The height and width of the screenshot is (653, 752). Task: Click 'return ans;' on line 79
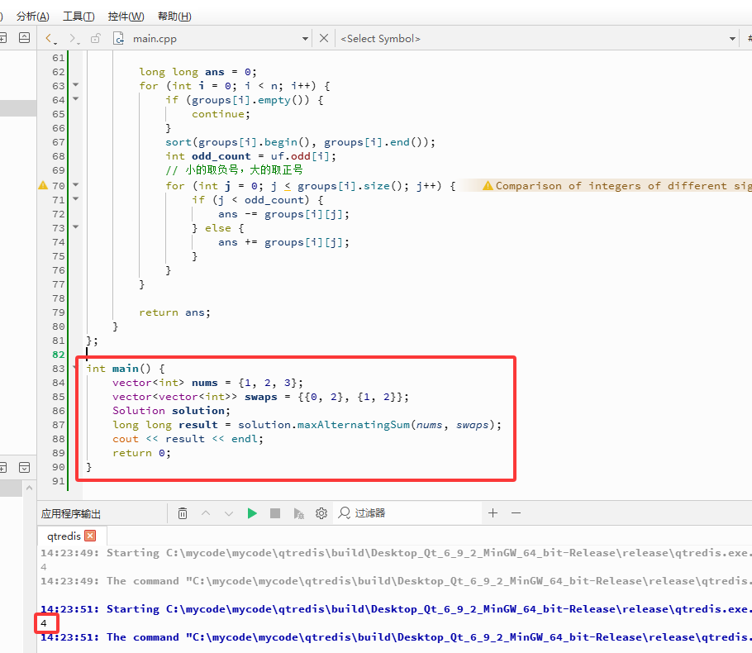pyautogui.click(x=174, y=312)
